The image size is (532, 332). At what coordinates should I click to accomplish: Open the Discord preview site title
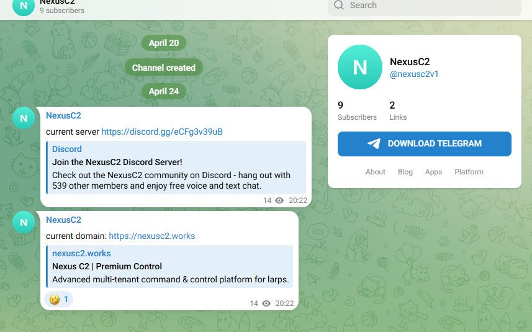(x=67, y=149)
